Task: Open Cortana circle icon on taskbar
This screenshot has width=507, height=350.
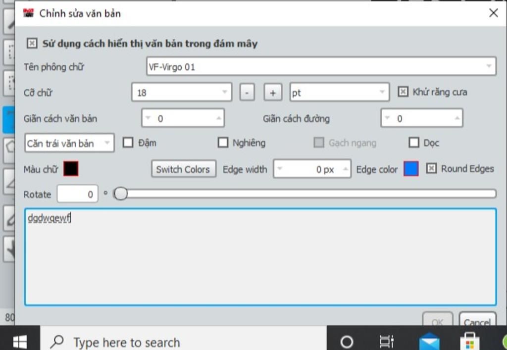Action: click(x=347, y=342)
